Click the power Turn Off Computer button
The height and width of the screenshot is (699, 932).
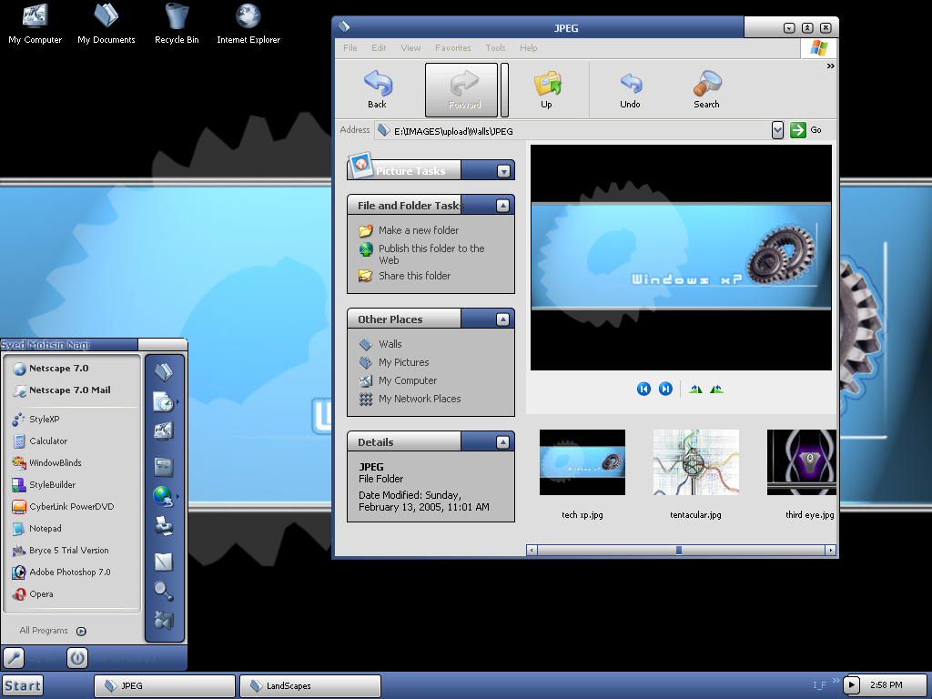pyautogui.click(x=77, y=658)
